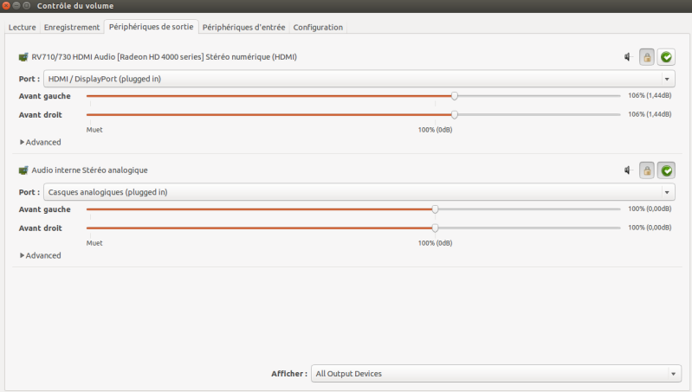Click Audio interne '100% (0,00dB)' Avant gauche value
The image size is (692, 392).
click(x=650, y=209)
